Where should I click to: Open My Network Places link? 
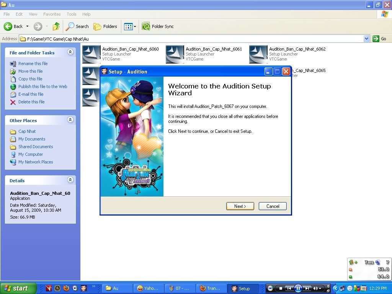[36, 162]
